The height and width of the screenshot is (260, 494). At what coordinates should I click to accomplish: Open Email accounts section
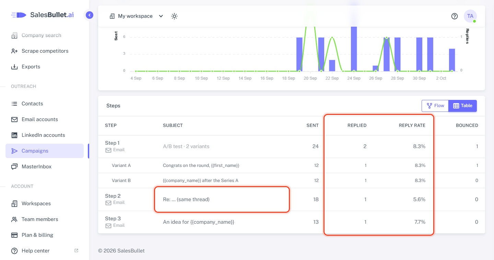click(45, 119)
